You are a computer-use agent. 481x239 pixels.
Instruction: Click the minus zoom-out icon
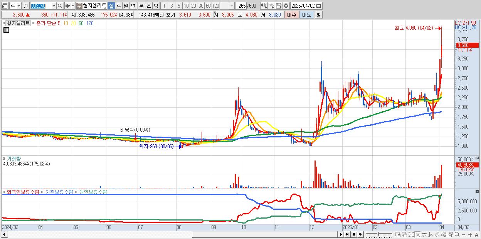tap(463, 234)
